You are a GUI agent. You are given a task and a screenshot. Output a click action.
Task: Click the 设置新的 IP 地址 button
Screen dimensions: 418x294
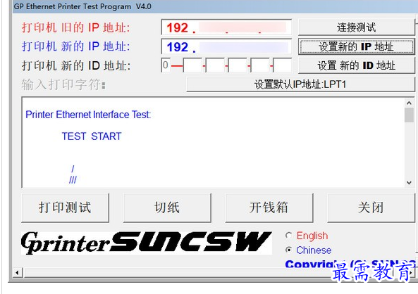pyautogui.click(x=357, y=46)
